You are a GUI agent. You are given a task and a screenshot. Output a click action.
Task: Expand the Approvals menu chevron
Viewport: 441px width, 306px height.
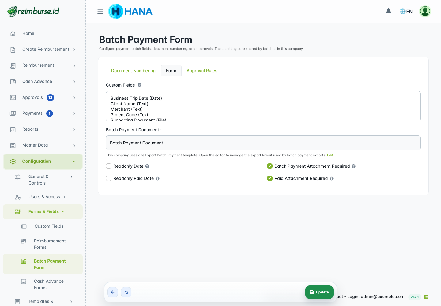coord(74,97)
